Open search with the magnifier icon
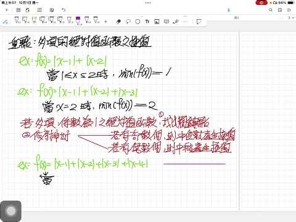 pos(271,10)
